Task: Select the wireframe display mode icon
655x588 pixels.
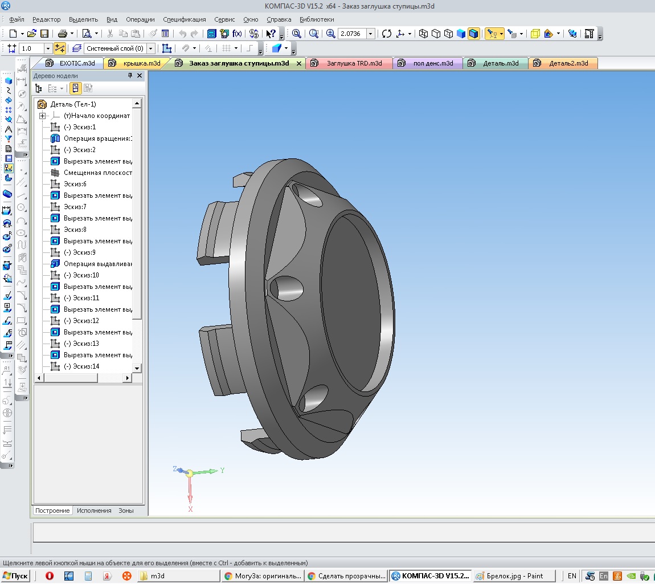Action: pyautogui.click(x=423, y=34)
